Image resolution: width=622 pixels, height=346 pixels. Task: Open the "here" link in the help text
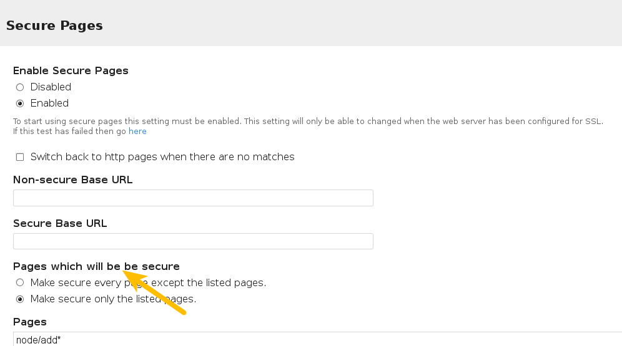click(x=137, y=132)
